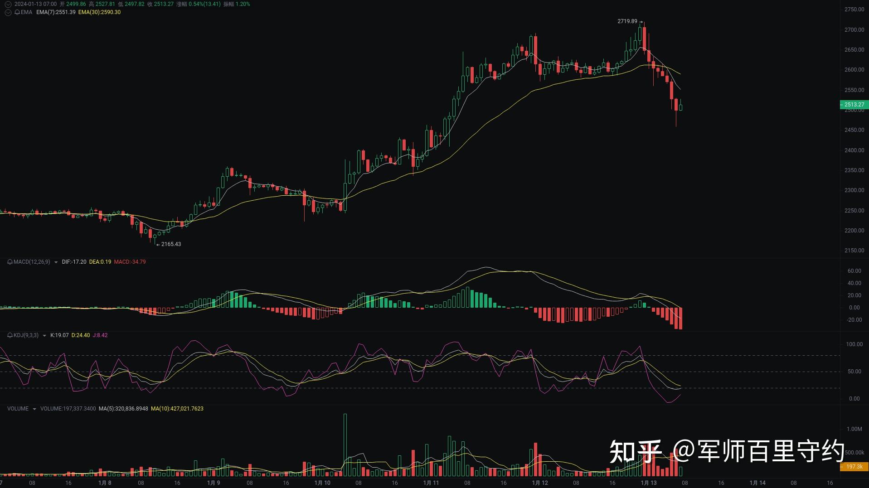Click the VOLUME:197,337.3400 value
869x488 pixels.
(x=68, y=409)
